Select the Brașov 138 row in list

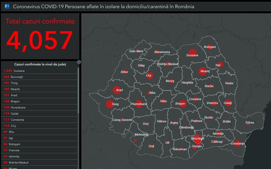[x=39, y=101]
